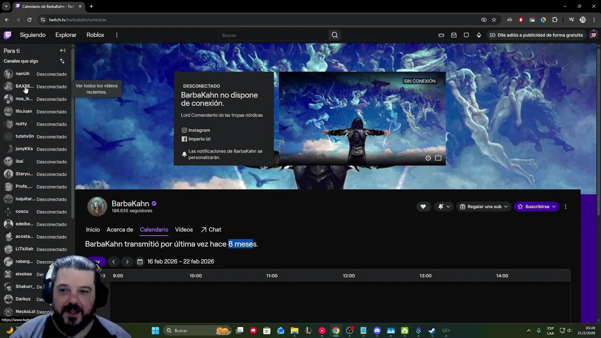Open the Prime loot crown icon
601x338 pixels.
441,35
